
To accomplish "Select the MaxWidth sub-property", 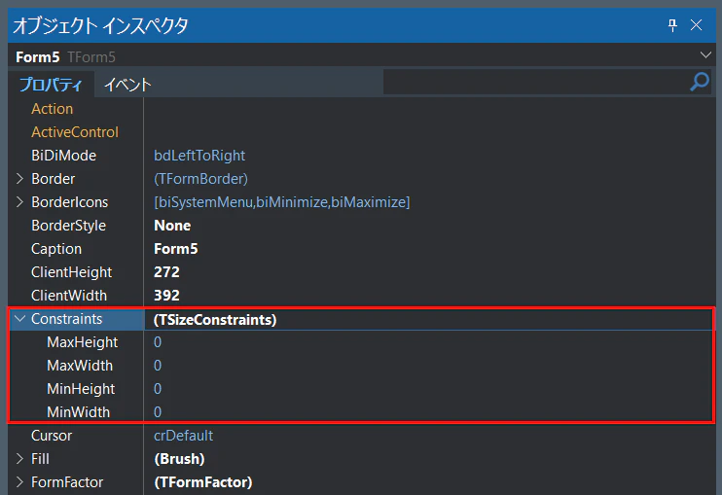I will tap(80, 366).
